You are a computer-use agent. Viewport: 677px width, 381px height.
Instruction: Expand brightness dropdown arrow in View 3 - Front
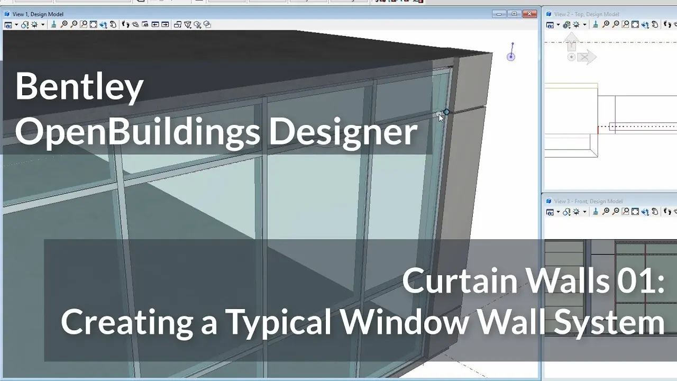[x=584, y=212]
